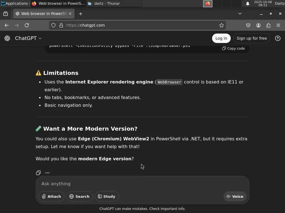Click the notification bell icon
The height and width of the screenshot is (213, 285).
point(247,4)
